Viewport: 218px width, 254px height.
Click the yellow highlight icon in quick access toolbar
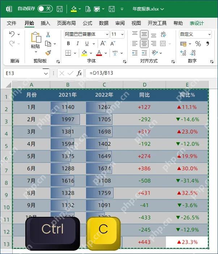[74, 9]
